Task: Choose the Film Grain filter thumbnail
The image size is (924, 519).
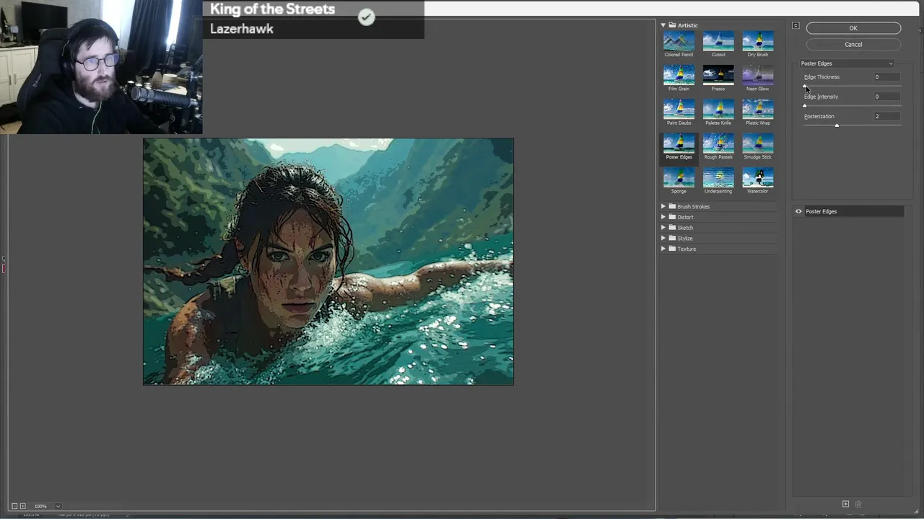Action: [x=679, y=75]
